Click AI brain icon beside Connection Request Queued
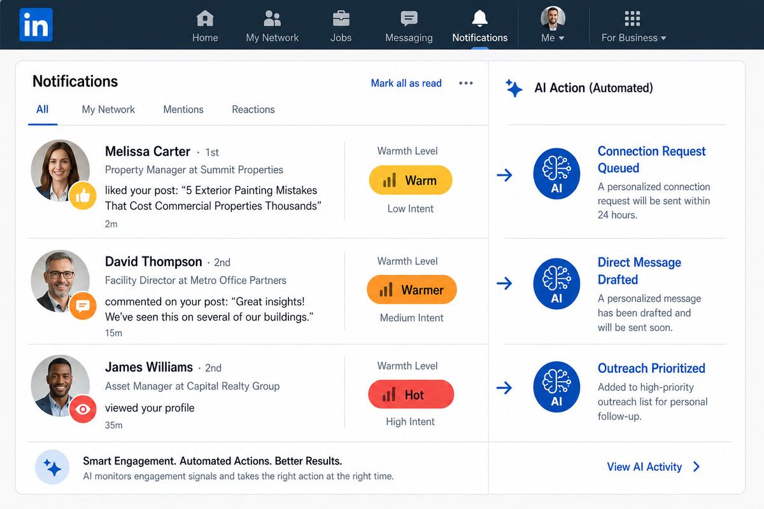Image resolution: width=764 pixels, height=509 pixels. pyautogui.click(x=556, y=174)
